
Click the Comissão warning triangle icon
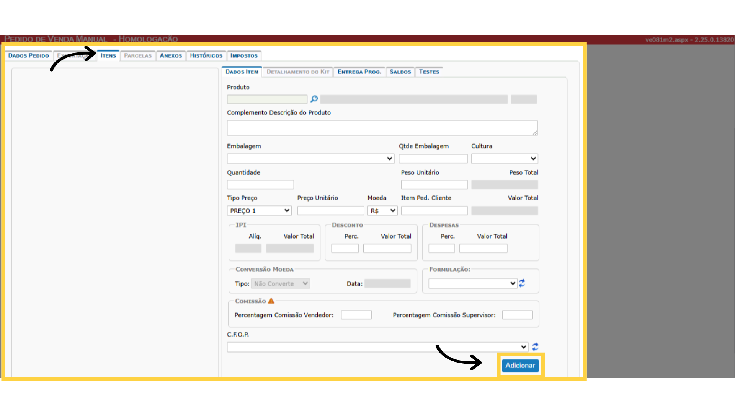pyautogui.click(x=271, y=301)
